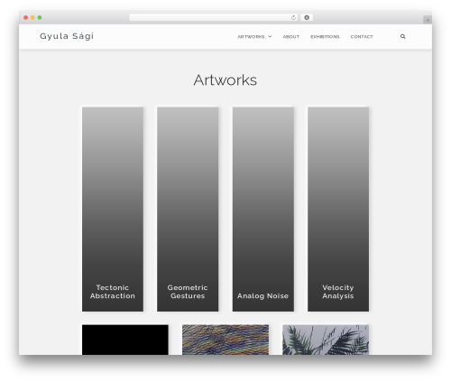The height and width of the screenshot is (382, 451).
Task: Click the red close window button
Action: (x=26, y=17)
